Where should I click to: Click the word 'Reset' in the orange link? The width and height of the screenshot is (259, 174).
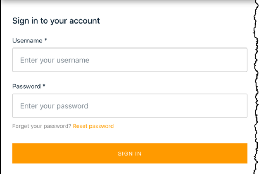(80, 126)
